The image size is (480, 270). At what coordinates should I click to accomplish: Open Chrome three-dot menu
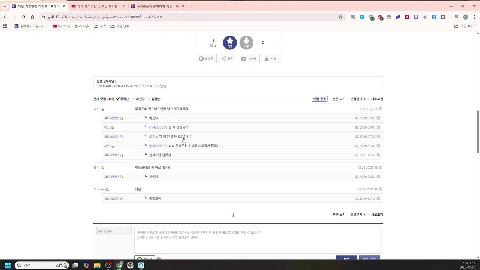click(x=474, y=17)
